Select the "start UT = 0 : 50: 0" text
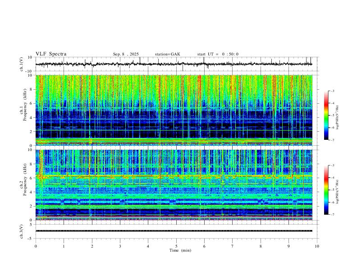Screen dimensions: 357x276 click(x=218, y=54)
